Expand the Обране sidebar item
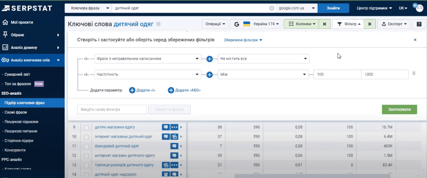This screenshot has width=427, height=178. pos(32,35)
